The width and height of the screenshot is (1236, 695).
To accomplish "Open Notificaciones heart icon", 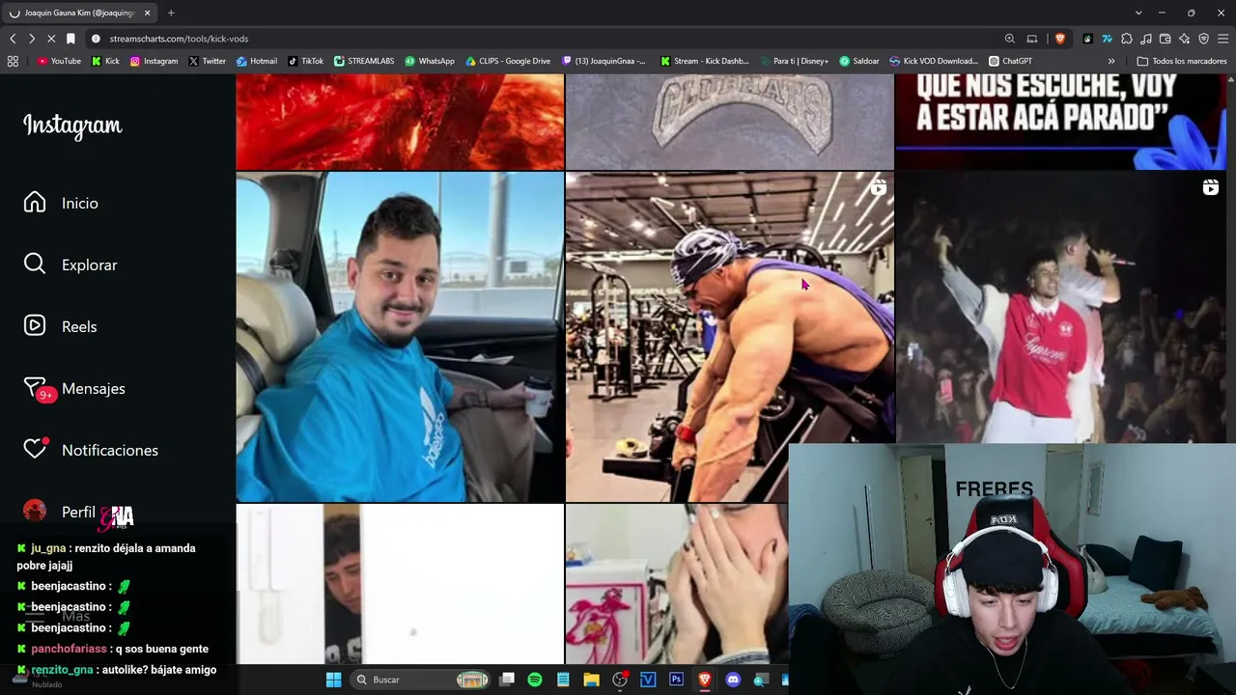I will coord(35,450).
